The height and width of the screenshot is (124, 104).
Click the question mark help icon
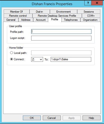[88, 3]
